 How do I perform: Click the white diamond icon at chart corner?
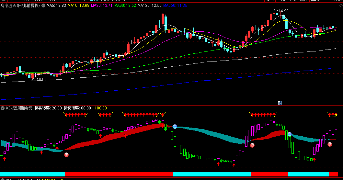tap(341, 6)
